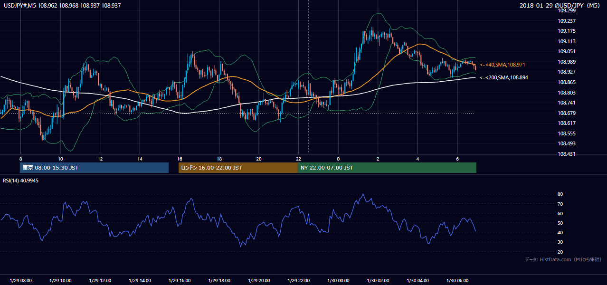Image resolution: width=607 pixels, height=285 pixels.
Task: Click hour tick 4 under the price chart
Action: click(x=417, y=159)
